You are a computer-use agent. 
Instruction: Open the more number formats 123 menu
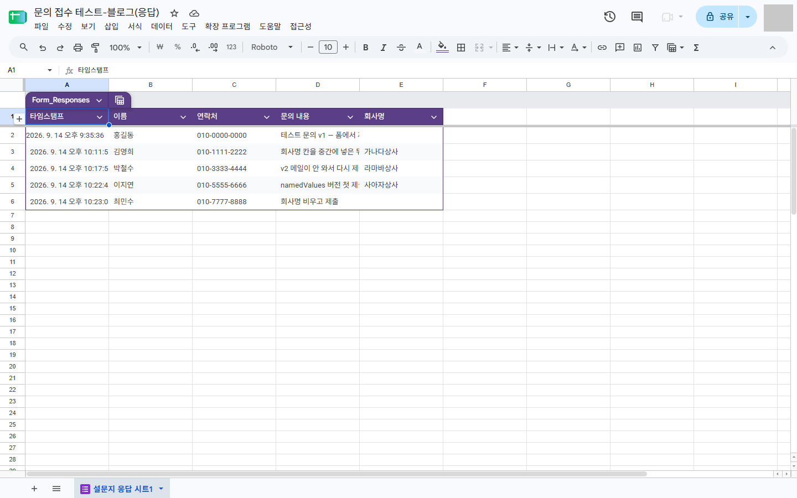pos(231,48)
